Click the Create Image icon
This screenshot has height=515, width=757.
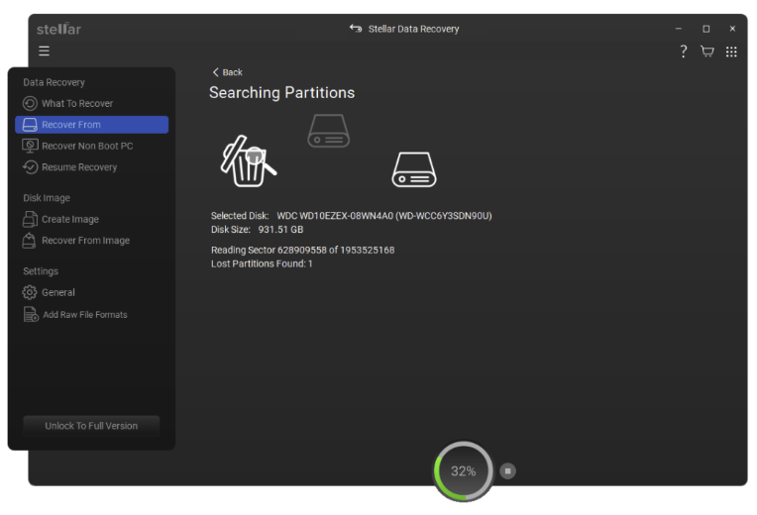[x=30, y=219]
